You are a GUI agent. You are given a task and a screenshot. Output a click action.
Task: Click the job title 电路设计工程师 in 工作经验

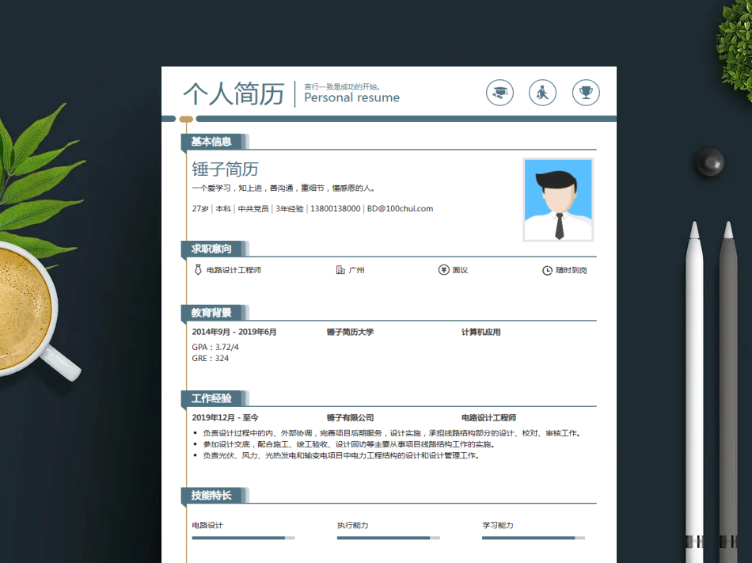point(488,417)
